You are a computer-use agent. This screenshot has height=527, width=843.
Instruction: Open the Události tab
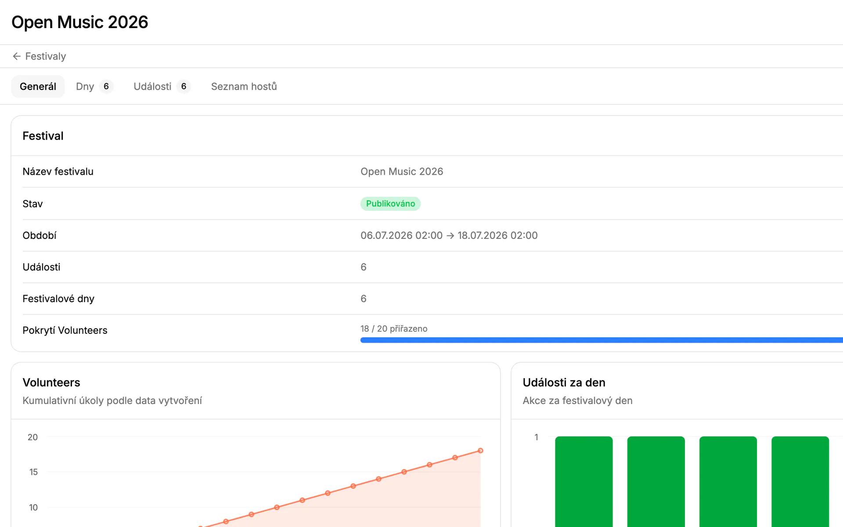point(162,87)
